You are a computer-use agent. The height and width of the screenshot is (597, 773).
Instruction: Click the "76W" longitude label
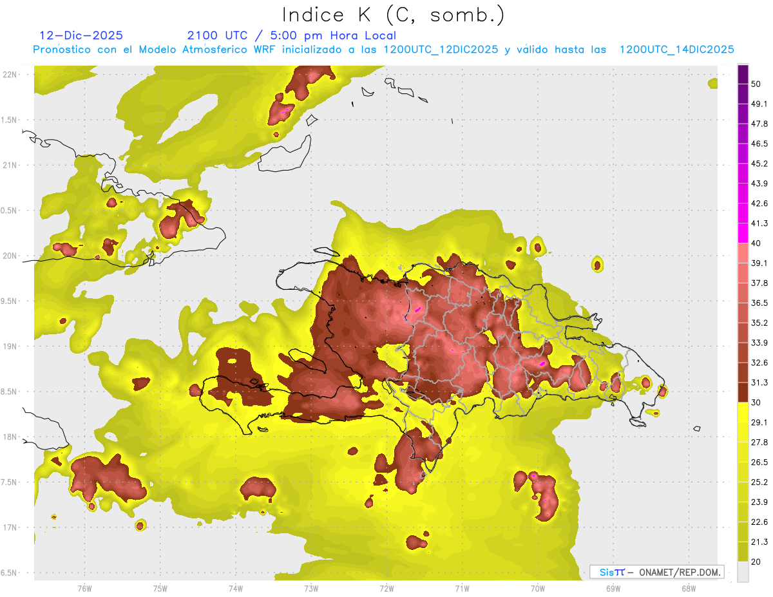[x=84, y=589]
